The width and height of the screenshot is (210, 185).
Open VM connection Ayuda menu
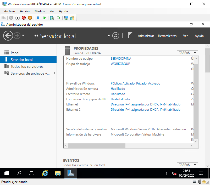pyautogui.click(x=63, y=11)
